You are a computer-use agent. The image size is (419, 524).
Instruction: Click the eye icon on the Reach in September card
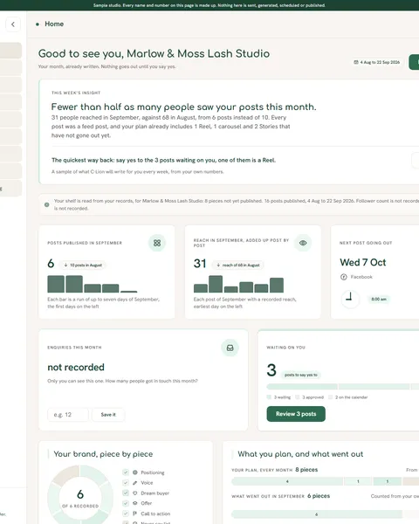pyautogui.click(x=303, y=243)
